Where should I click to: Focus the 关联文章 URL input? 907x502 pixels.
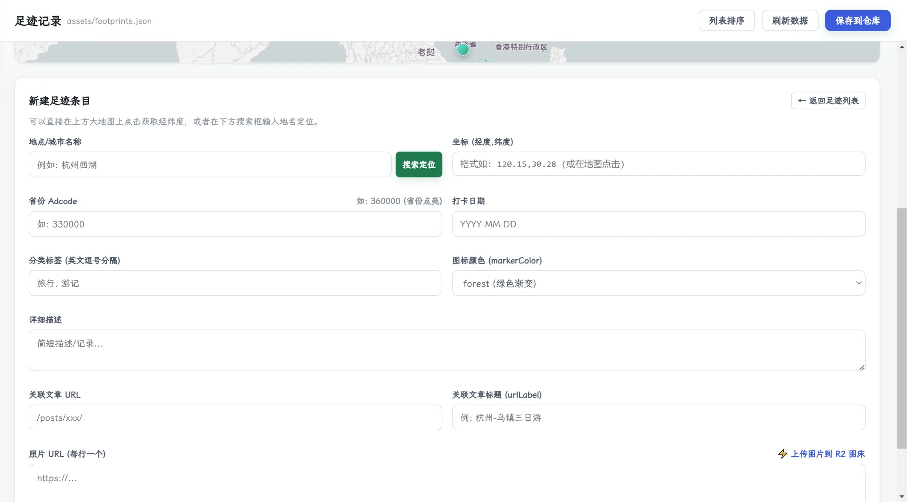[x=235, y=417]
